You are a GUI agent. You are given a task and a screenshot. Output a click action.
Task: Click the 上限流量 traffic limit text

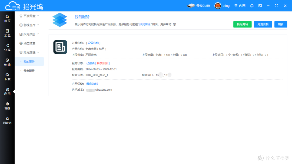click(x=164, y=55)
